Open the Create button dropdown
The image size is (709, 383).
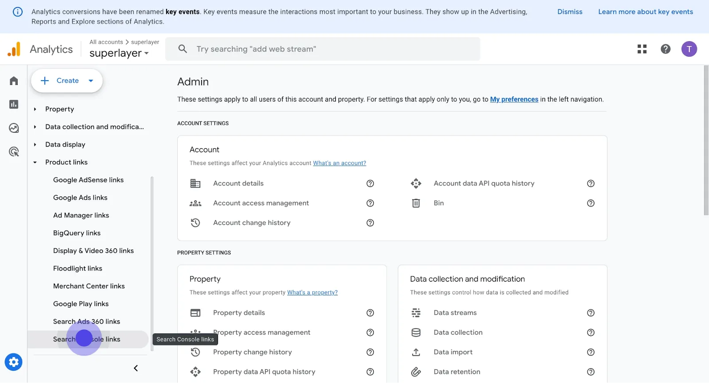91,81
